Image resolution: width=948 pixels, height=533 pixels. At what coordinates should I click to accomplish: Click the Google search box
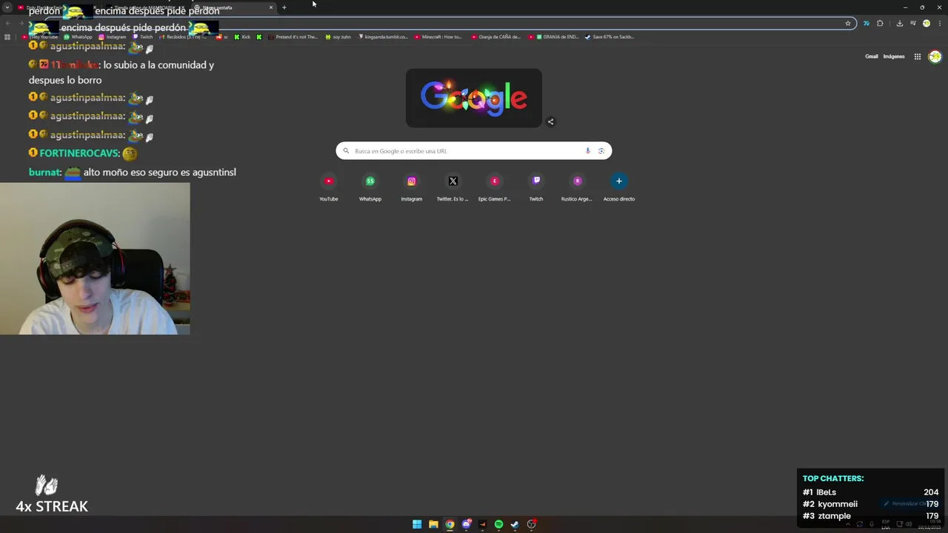(x=474, y=151)
